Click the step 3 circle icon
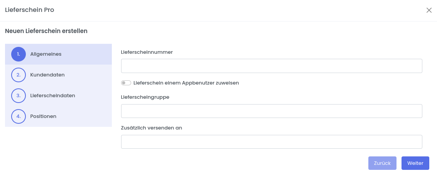This screenshot has width=437, height=176. (19, 96)
